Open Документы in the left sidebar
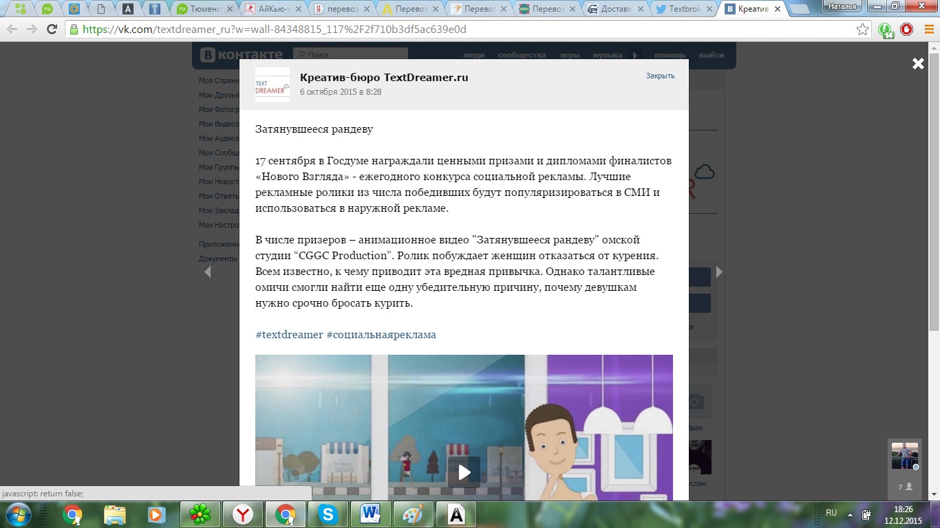The image size is (940, 528). coord(219,258)
